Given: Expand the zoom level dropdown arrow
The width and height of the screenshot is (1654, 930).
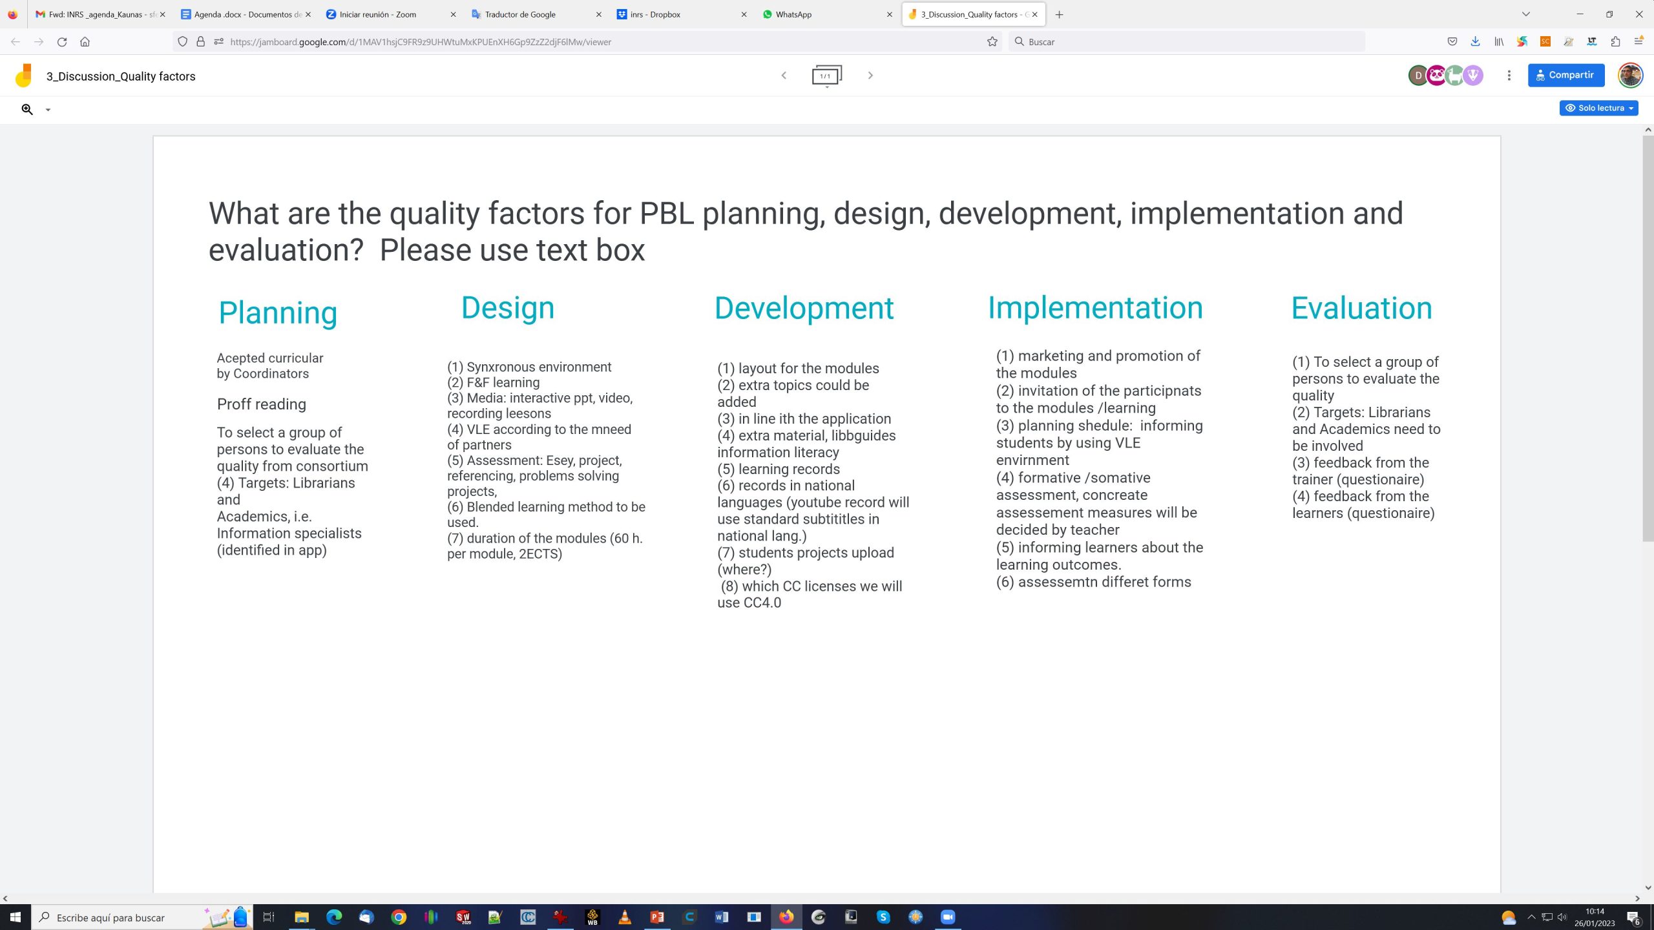Looking at the screenshot, I should tap(48, 110).
